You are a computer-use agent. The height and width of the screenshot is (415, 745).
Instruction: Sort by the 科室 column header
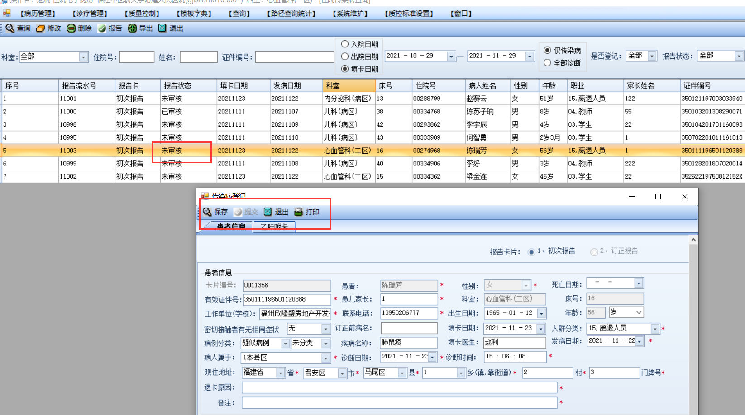[349, 85]
